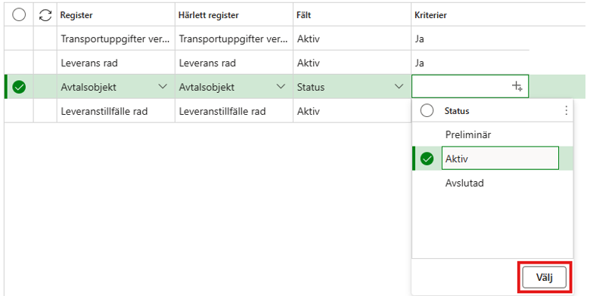Viewport: 590px width, 296px height.
Task: Click the empty Kriterier input field
Action: tap(470, 86)
